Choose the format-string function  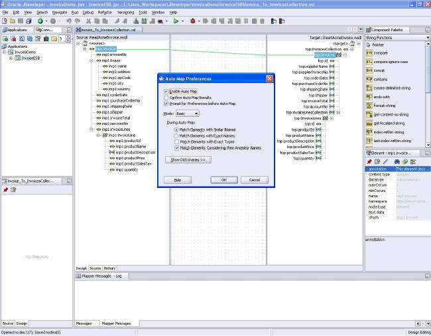coord(386,106)
